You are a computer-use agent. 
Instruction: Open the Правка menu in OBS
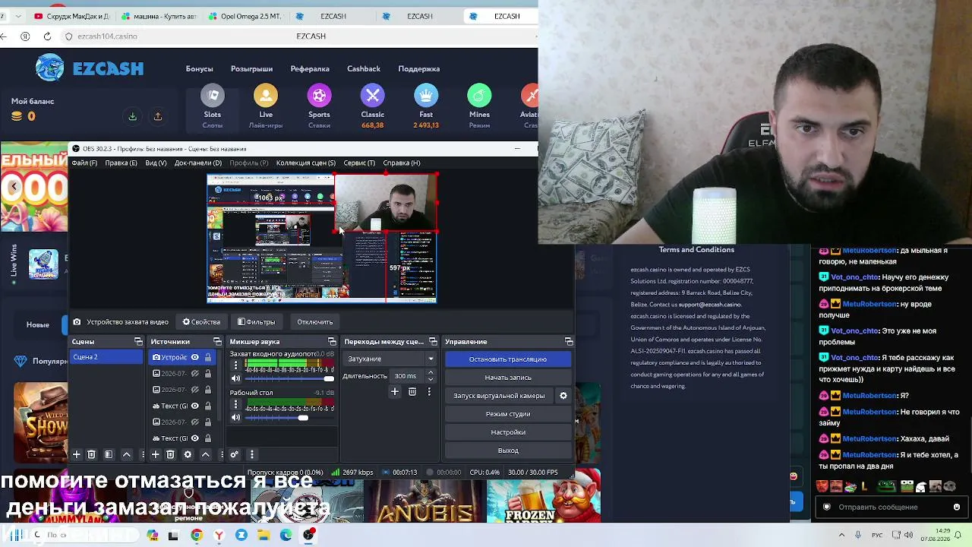pyautogui.click(x=121, y=163)
